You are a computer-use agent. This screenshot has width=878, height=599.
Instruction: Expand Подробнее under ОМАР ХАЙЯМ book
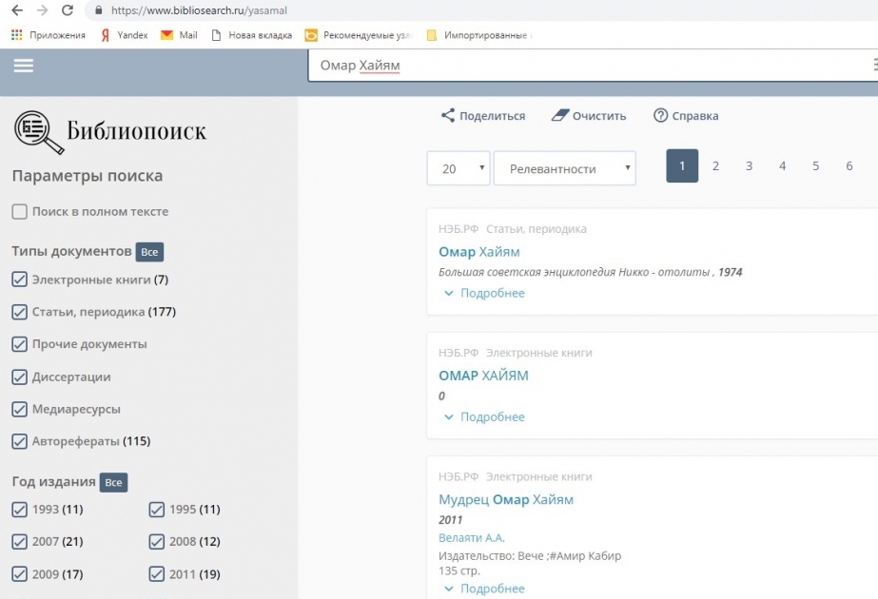(485, 416)
